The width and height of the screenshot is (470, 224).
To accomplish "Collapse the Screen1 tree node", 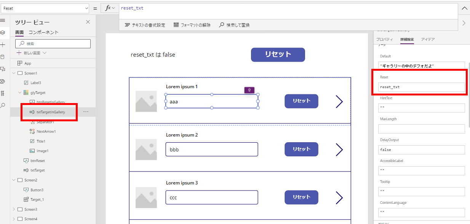I will (14, 73).
